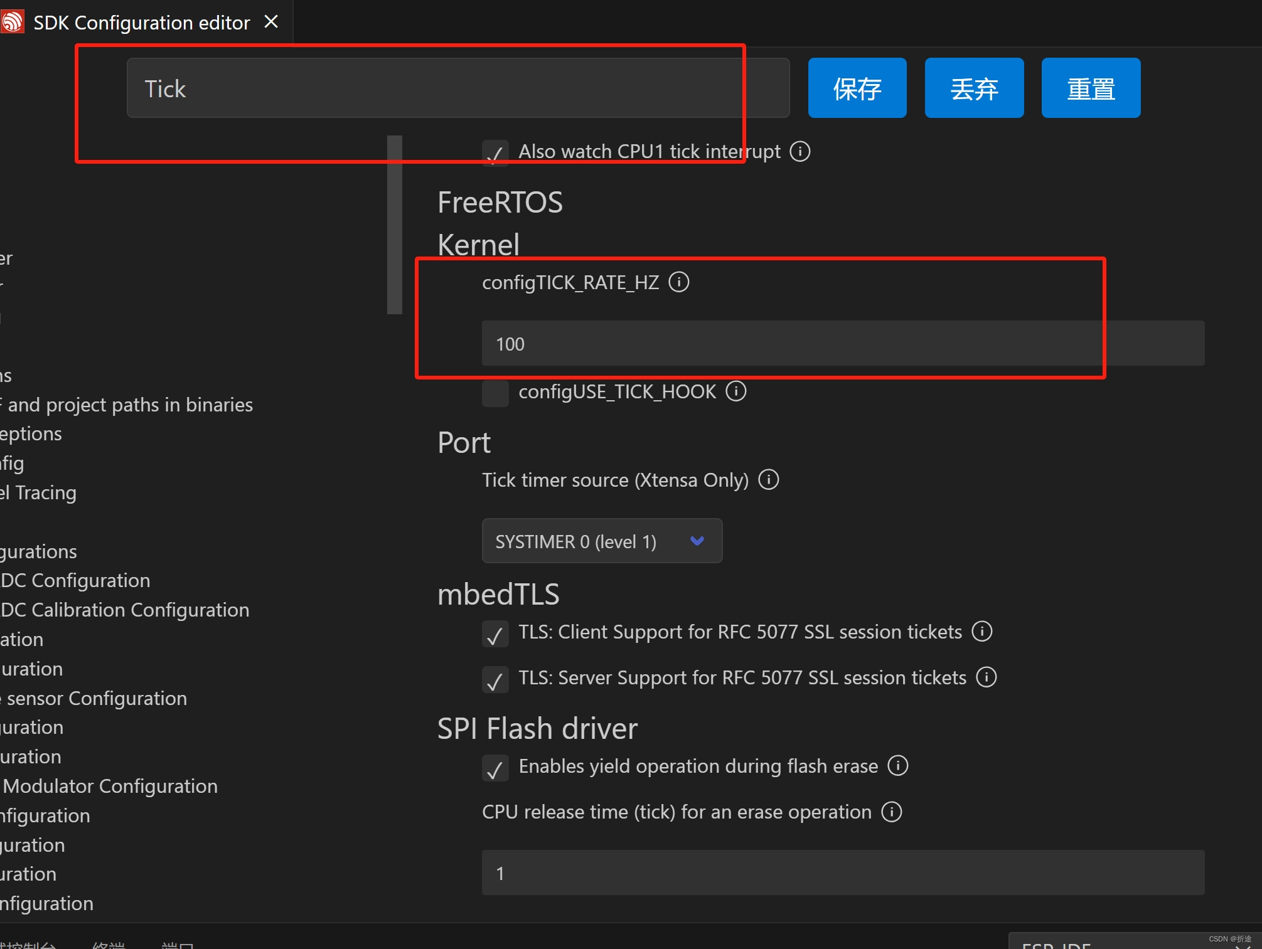Viewport: 1262px width, 949px height.
Task: Click the 保存 save button
Action: coord(857,88)
